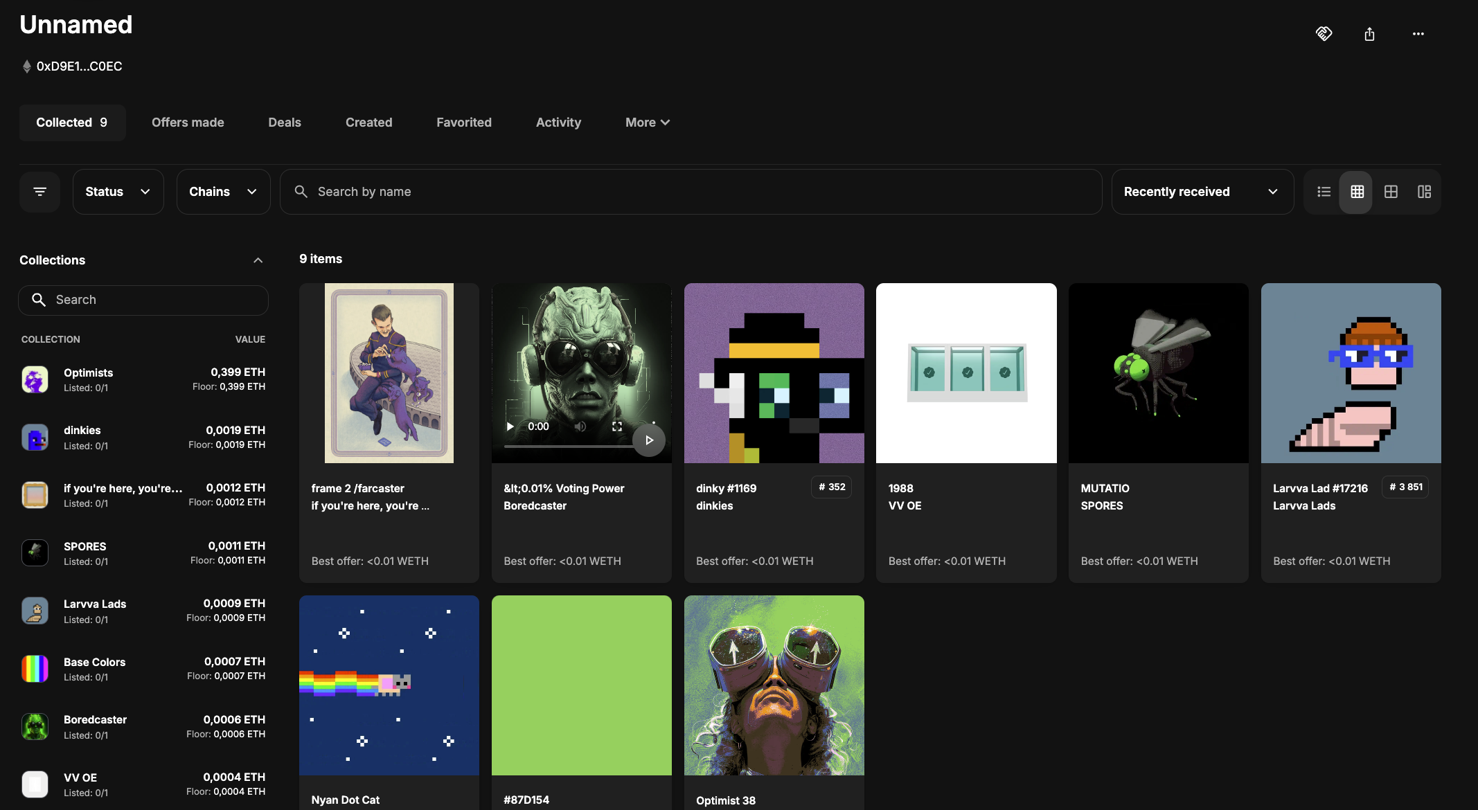Click the VV OE collection avatar
The height and width of the screenshot is (810, 1478).
click(x=35, y=784)
